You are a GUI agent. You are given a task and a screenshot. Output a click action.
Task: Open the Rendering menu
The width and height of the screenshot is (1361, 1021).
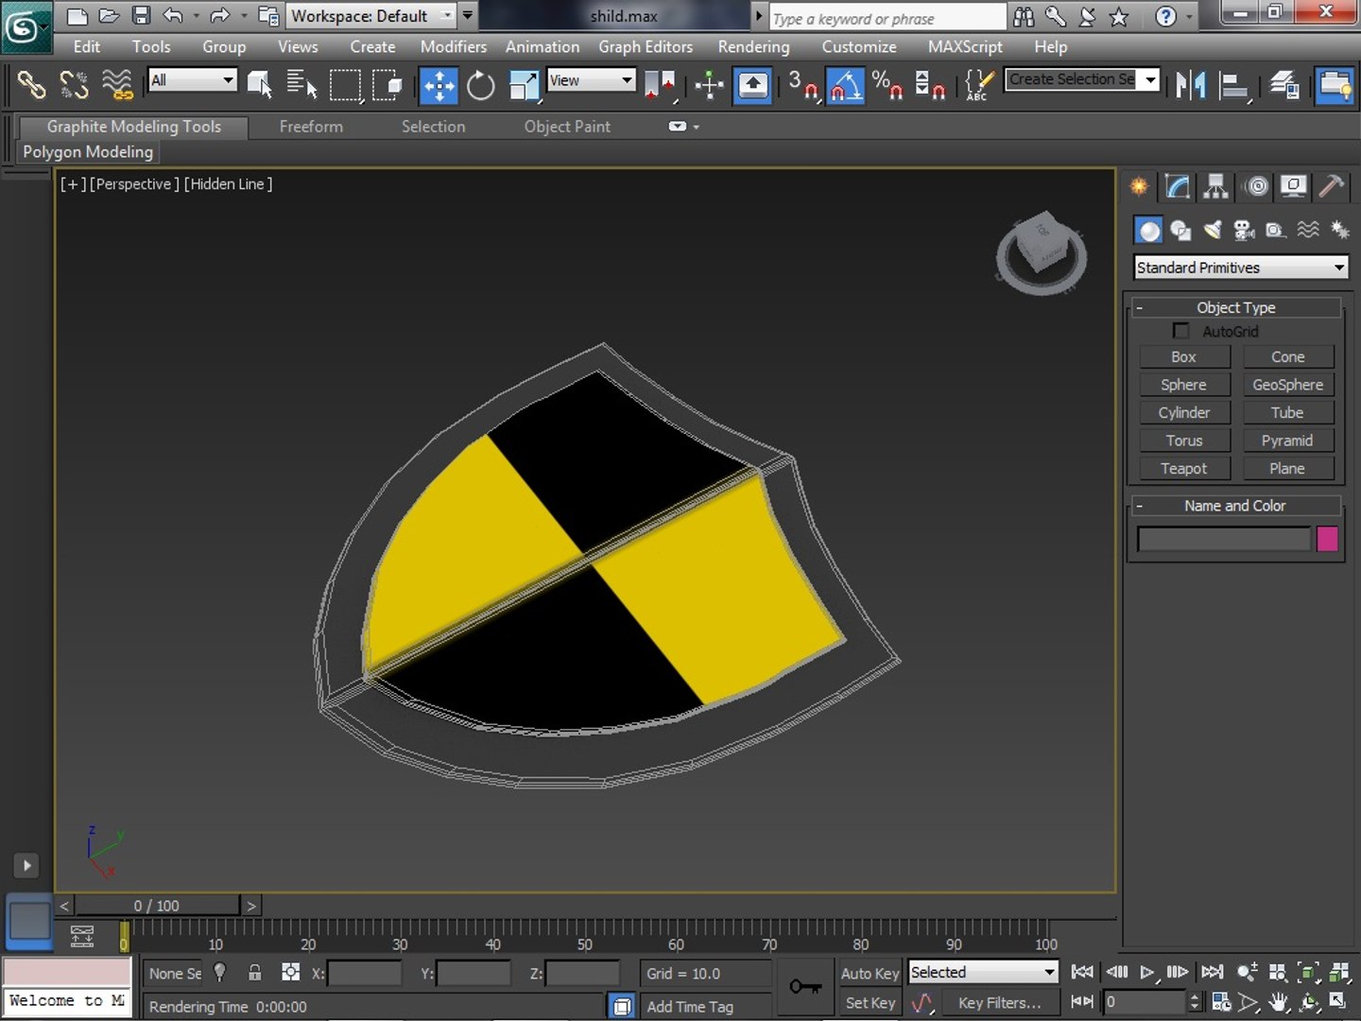[x=753, y=46]
